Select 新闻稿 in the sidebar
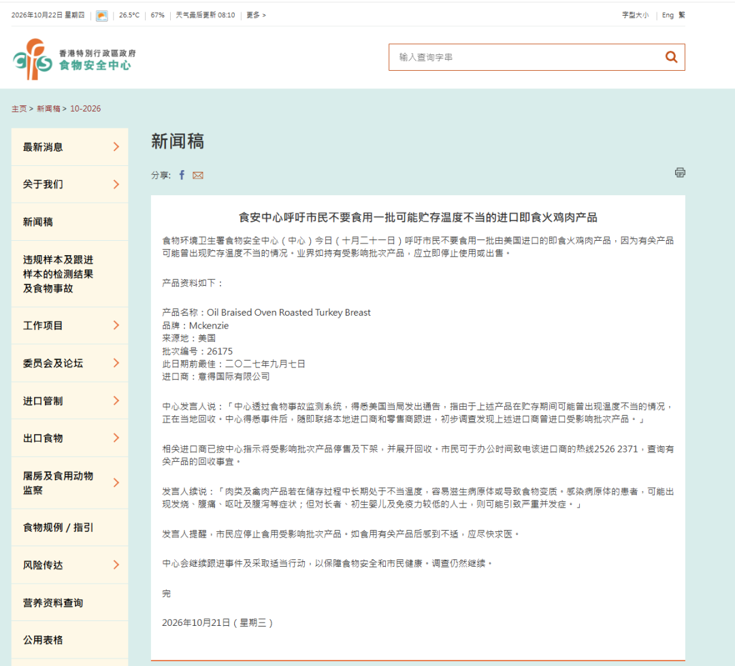 tap(38, 222)
